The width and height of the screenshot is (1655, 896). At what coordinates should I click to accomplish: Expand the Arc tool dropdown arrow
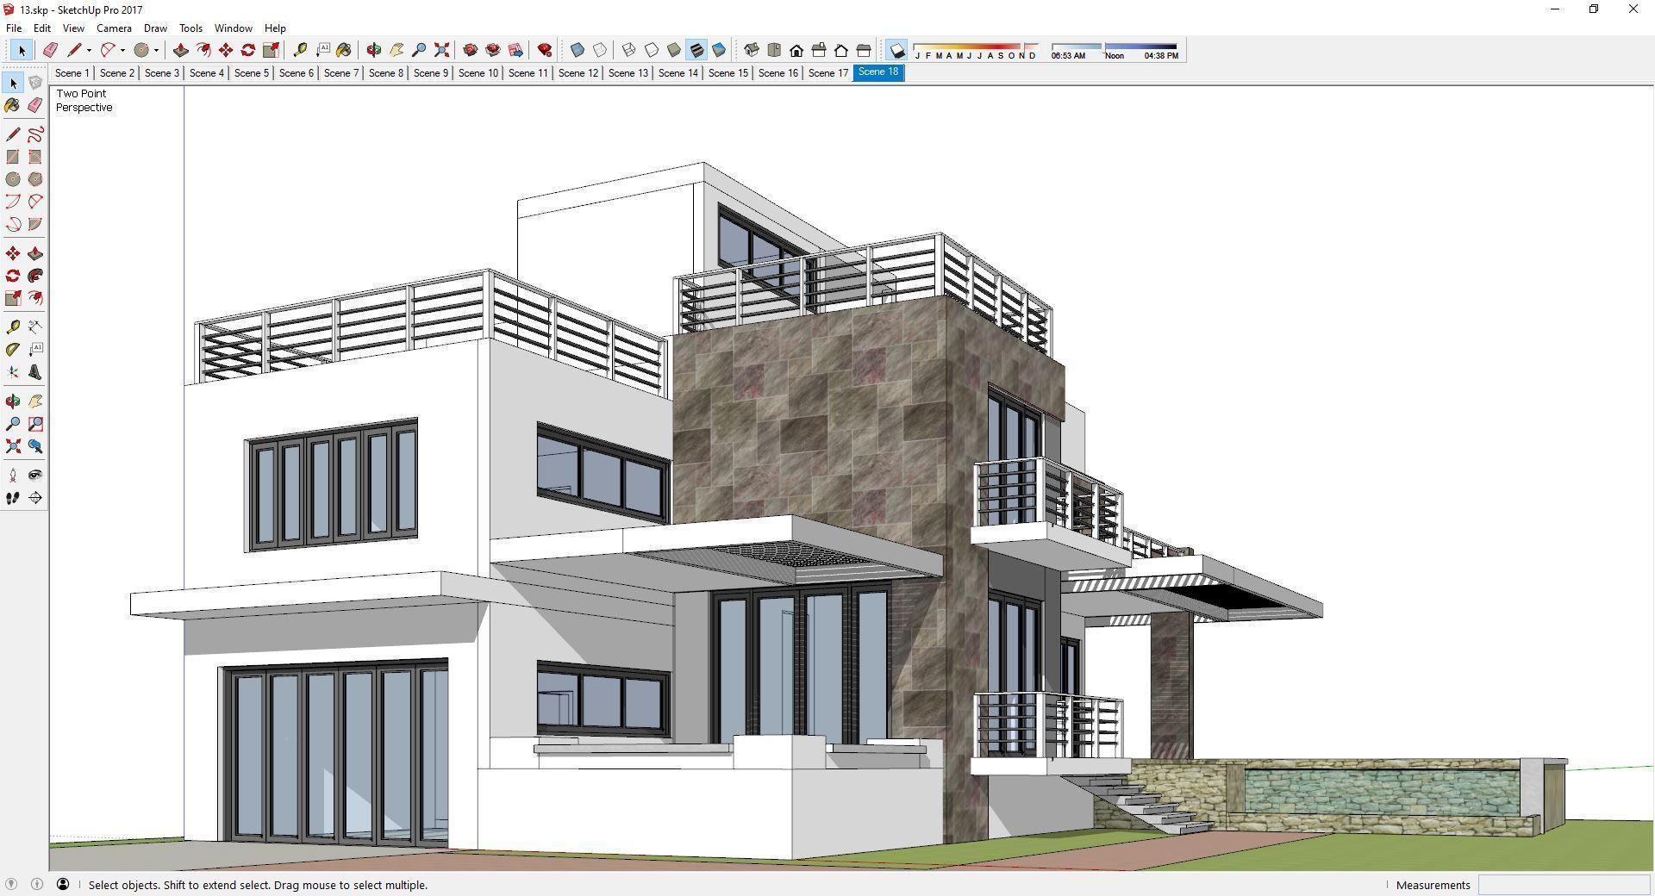[122, 50]
